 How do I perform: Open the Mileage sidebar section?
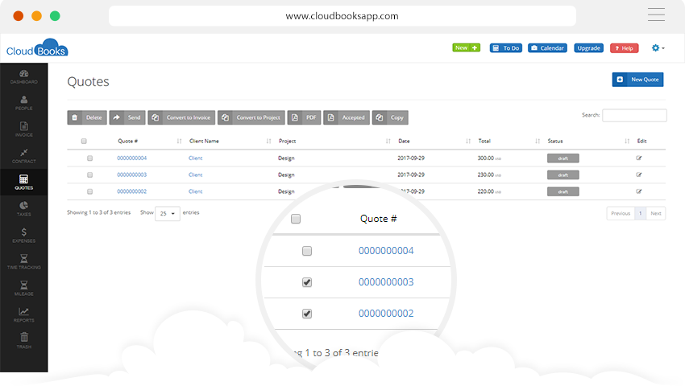pos(23,289)
